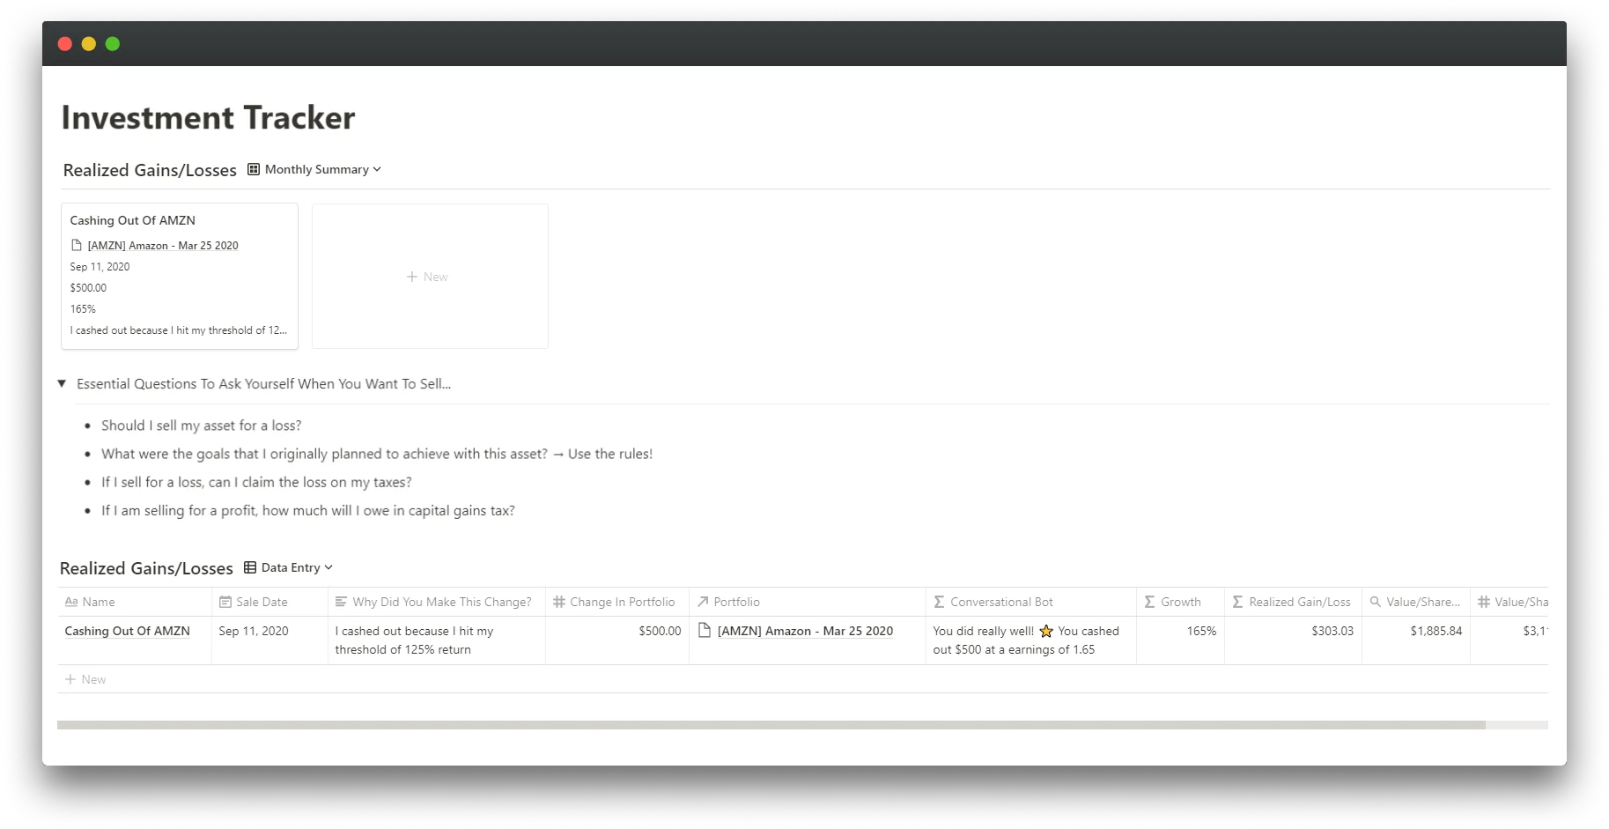This screenshot has height=829, width=1609.
Task: Click the red close window button
Action: (x=65, y=44)
